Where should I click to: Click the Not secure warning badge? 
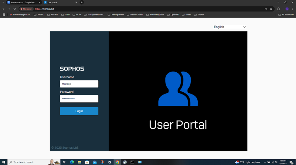[26, 9]
